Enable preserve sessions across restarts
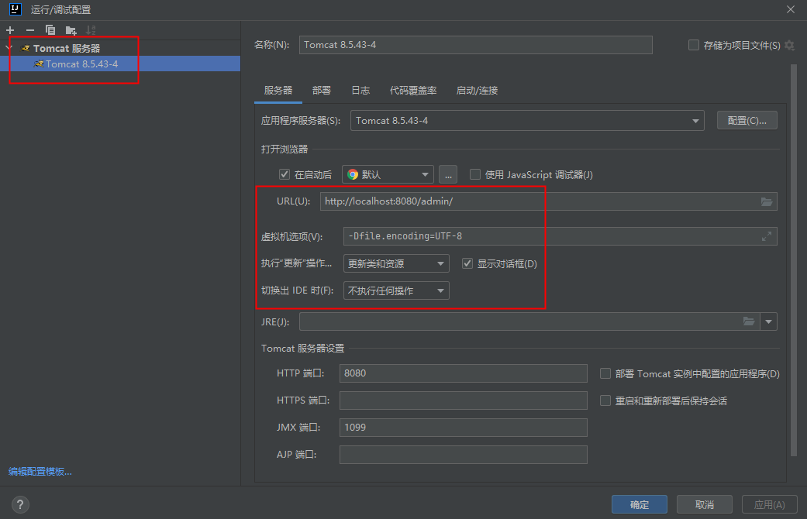Screen dimensions: 807x519 point(605,400)
